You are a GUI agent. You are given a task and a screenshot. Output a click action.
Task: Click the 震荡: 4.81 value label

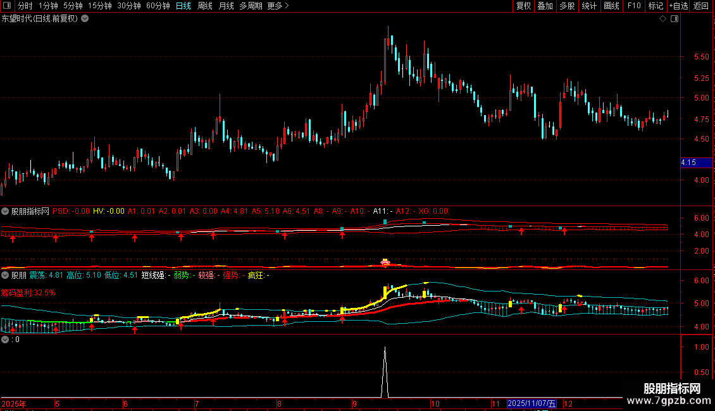click(46, 275)
